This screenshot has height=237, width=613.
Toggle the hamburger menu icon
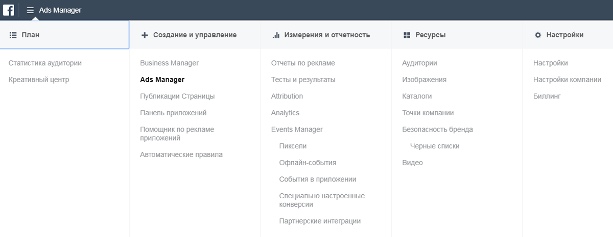coord(30,10)
